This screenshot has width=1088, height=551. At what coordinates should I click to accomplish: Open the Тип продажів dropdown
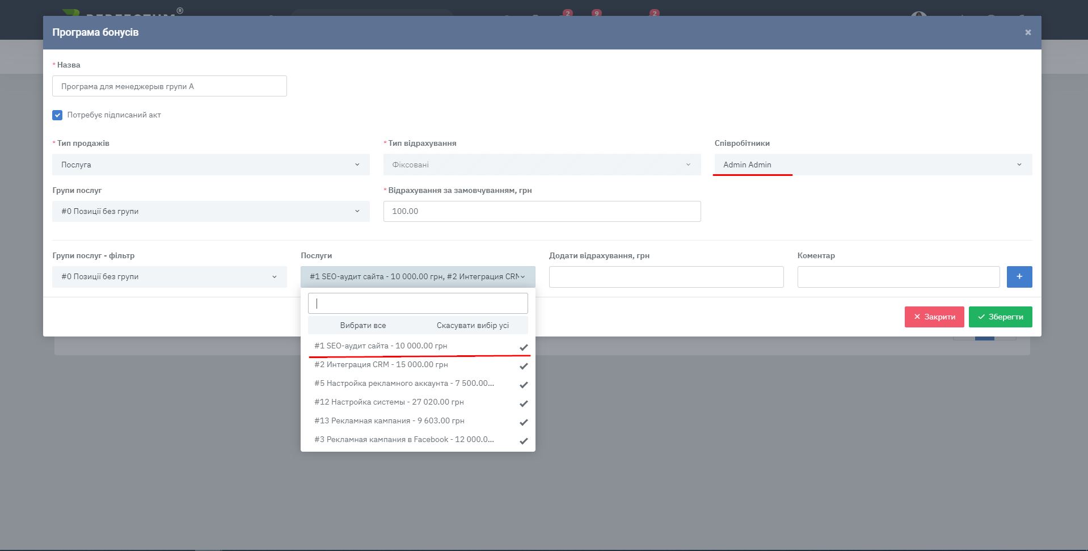point(211,165)
